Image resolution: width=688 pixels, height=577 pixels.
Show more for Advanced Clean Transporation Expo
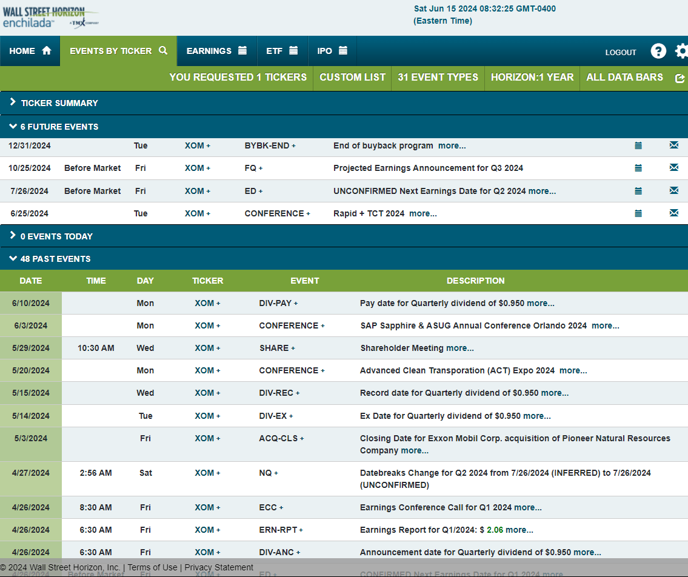pos(573,370)
